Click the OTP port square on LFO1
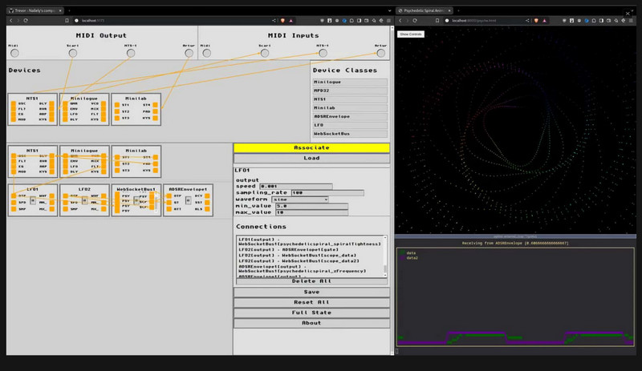This screenshot has height=371, width=642. [x=14, y=196]
